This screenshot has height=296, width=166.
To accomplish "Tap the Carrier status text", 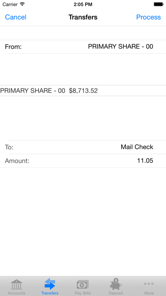I will 10,4.
